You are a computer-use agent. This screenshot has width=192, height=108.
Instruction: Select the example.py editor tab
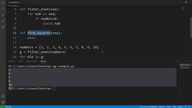click(14, 2)
